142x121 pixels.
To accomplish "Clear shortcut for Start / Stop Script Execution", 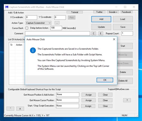I will tap(105, 106).
